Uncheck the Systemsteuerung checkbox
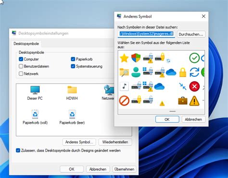This screenshot has width=228, height=178. pos(73,66)
